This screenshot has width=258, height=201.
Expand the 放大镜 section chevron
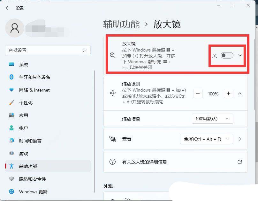(240, 55)
